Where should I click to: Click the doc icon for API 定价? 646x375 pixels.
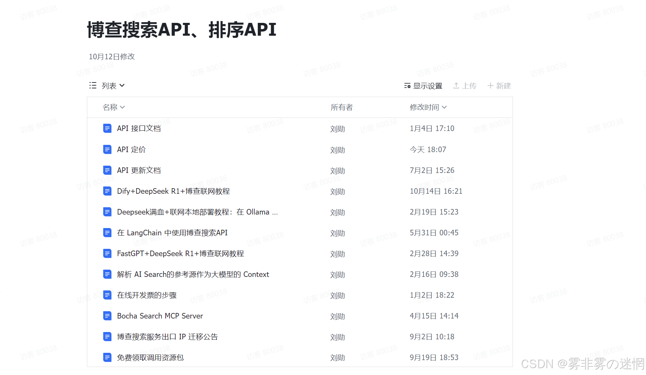[107, 149]
